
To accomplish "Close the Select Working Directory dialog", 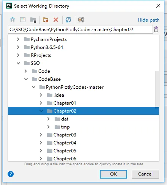I will 158,6.
